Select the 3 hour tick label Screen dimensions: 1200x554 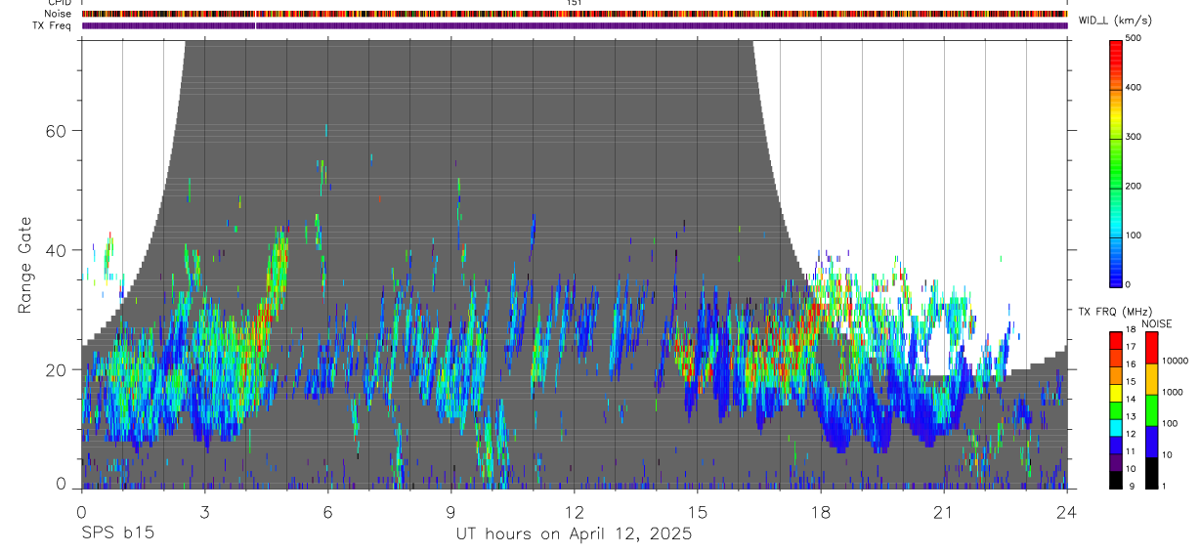tap(204, 512)
